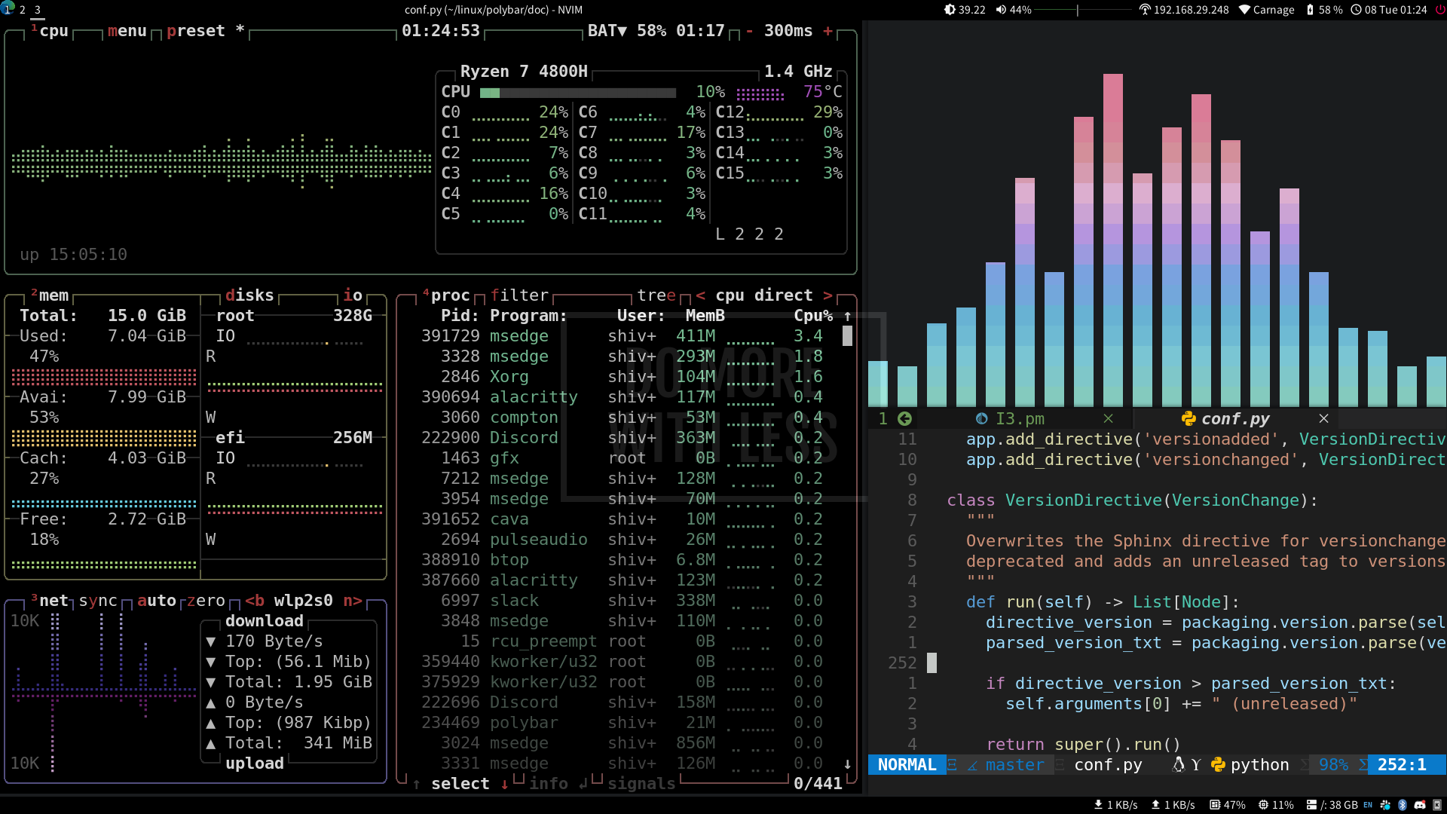Open Discord from the system tray
1447x814 pixels.
[1421, 805]
